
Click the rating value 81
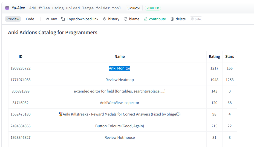214,137
